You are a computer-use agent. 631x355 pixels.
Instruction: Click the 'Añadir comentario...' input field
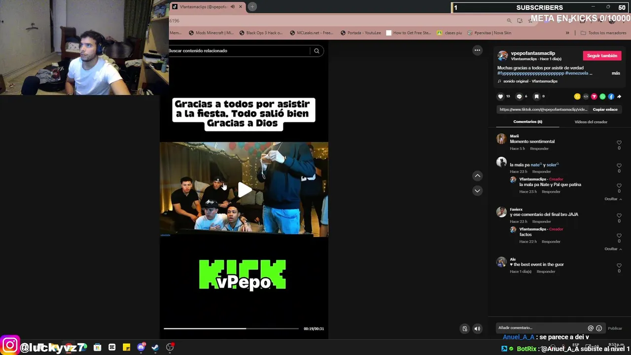click(540, 328)
